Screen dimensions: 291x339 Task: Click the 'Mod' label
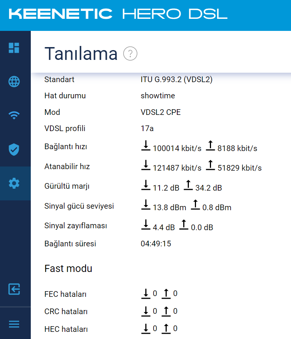pos(52,112)
